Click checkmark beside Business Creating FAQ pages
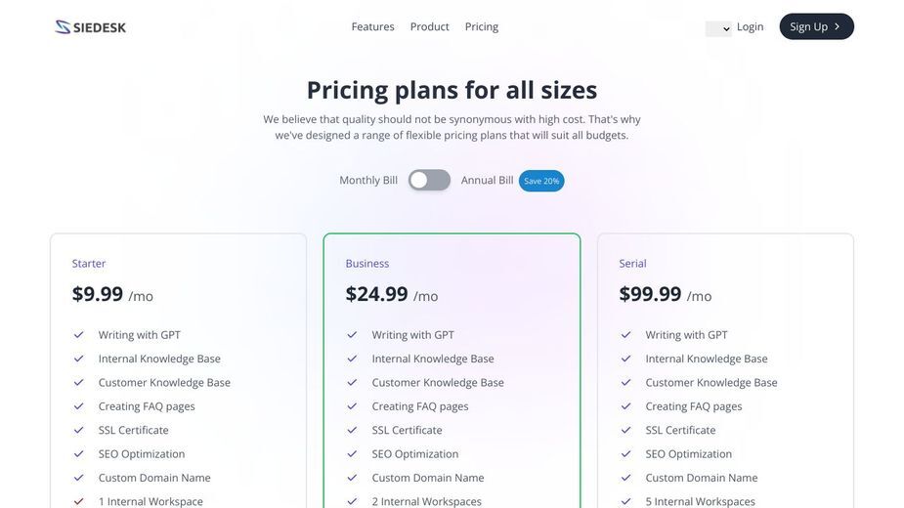This screenshot has width=904, height=508. 352,406
